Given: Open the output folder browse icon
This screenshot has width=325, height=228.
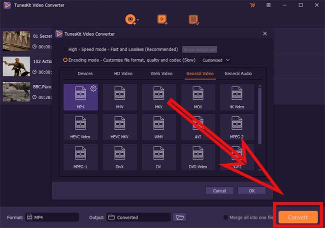Looking at the screenshot, I should (179, 218).
